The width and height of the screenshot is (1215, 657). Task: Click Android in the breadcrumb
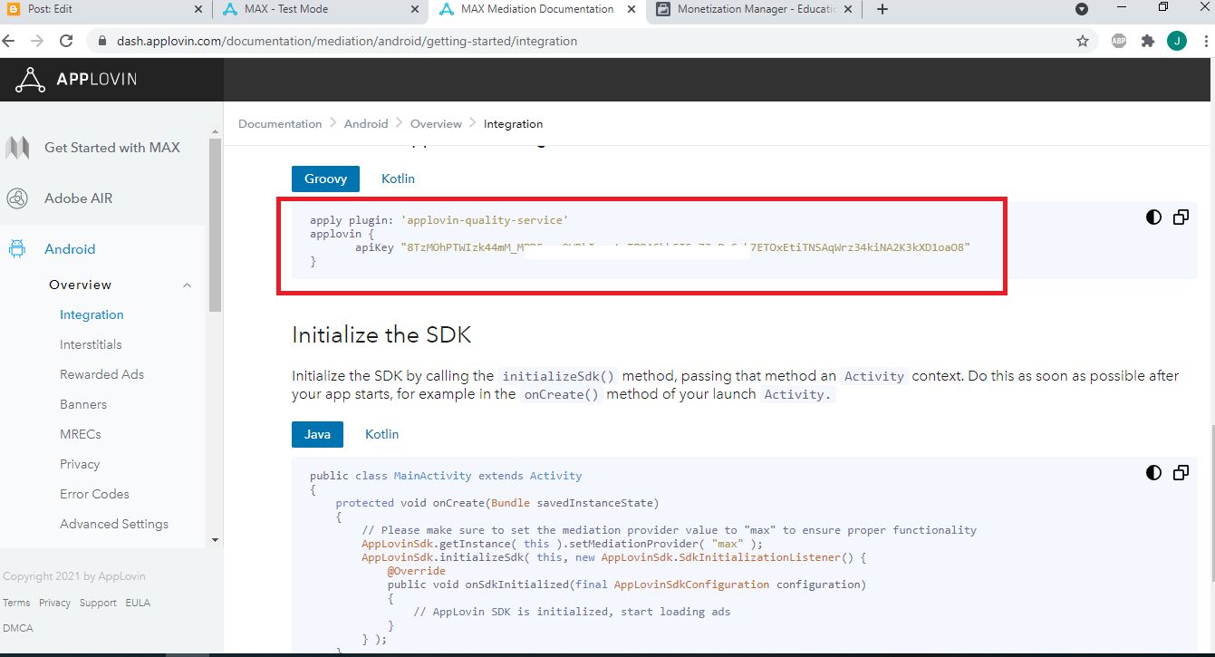point(366,123)
